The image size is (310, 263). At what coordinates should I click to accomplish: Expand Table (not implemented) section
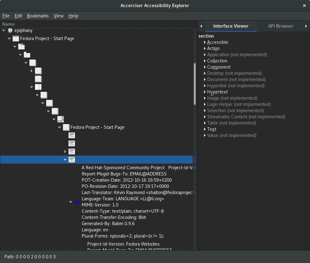point(205,123)
